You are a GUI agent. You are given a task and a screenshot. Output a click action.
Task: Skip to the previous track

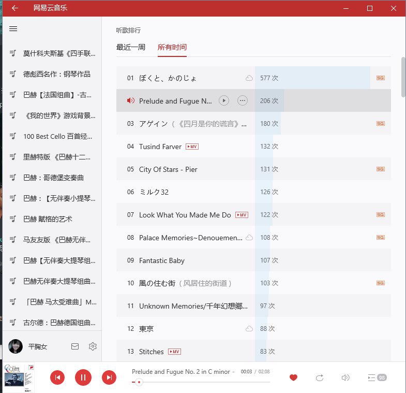click(x=57, y=377)
